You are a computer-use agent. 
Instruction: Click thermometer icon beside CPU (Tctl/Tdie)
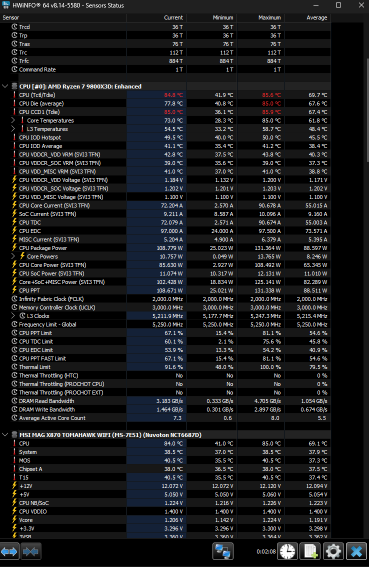pos(14,94)
